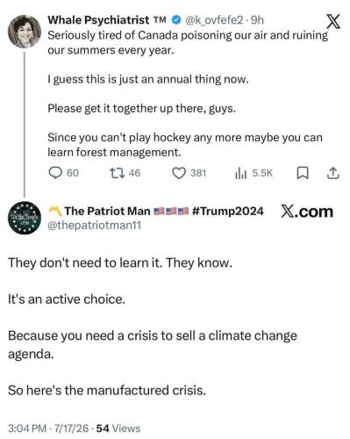Tap the repost arrows icon
This screenshot has width=350, height=439.
(x=117, y=173)
